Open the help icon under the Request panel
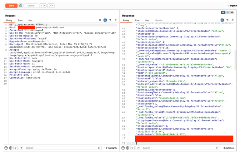 coord(6,148)
